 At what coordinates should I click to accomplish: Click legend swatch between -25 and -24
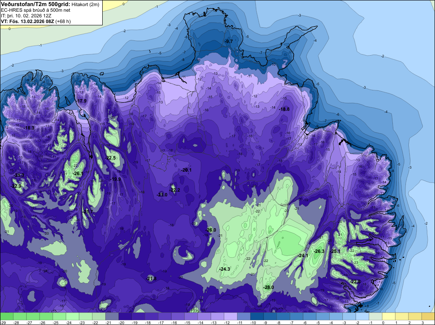pyautogui.click(x=59, y=316)
